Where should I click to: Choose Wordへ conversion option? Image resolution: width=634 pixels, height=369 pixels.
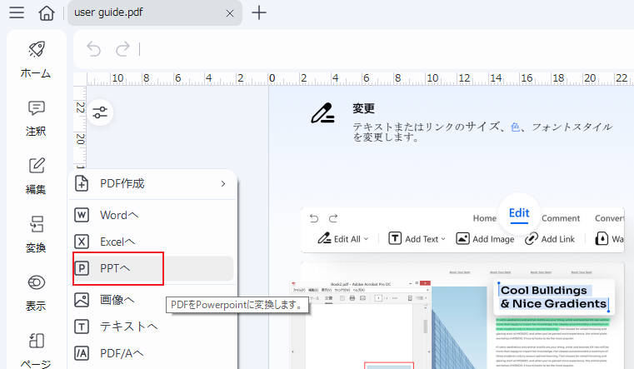click(x=152, y=215)
